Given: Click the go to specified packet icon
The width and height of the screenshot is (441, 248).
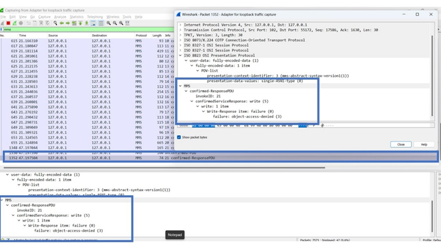Looking at the screenshot, I should point(74,23).
